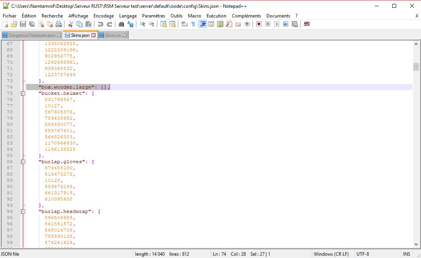421x258 pixels.
Task: Toggle the indent guide button
Action: click(x=202, y=24)
